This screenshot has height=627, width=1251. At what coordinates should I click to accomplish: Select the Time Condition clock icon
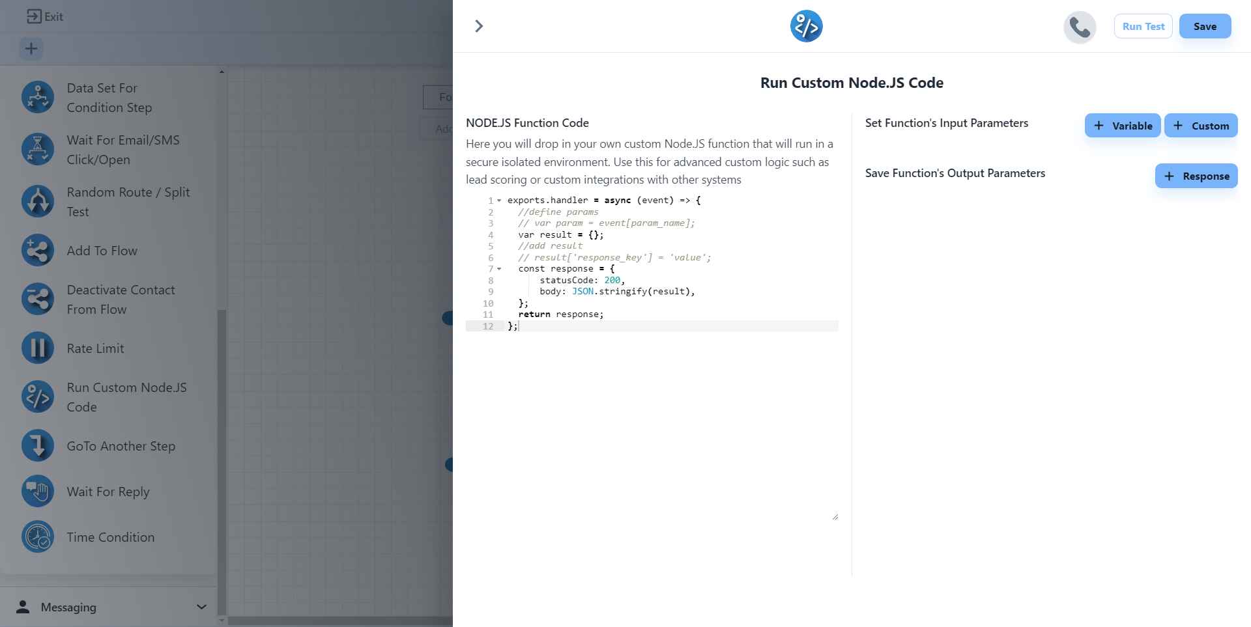click(x=38, y=537)
